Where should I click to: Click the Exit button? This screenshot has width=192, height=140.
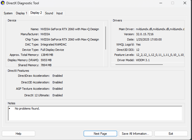[171, 134]
